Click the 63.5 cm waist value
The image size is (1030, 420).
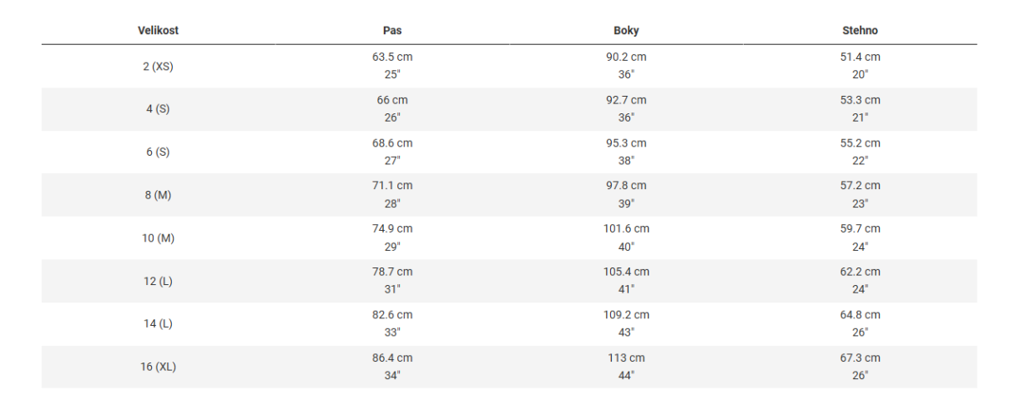392,57
